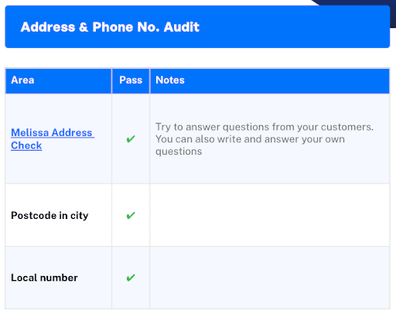
Task: Select the Pass column header
Action: (x=131, y=80)
